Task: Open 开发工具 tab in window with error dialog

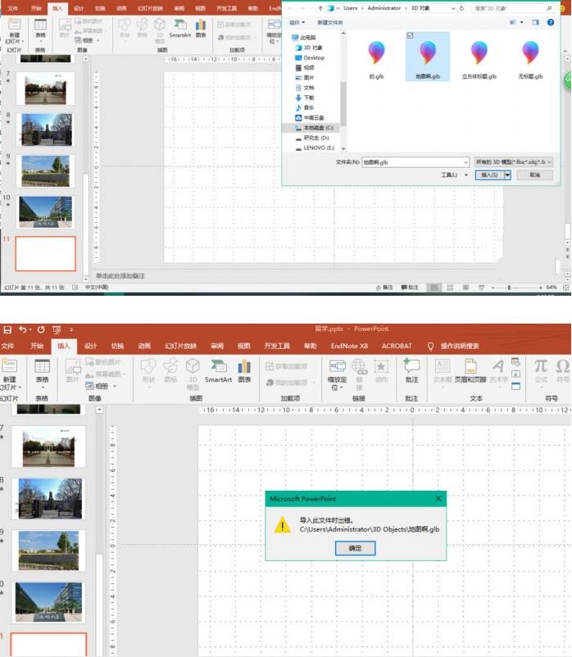Action: click(x=277, y=346)
